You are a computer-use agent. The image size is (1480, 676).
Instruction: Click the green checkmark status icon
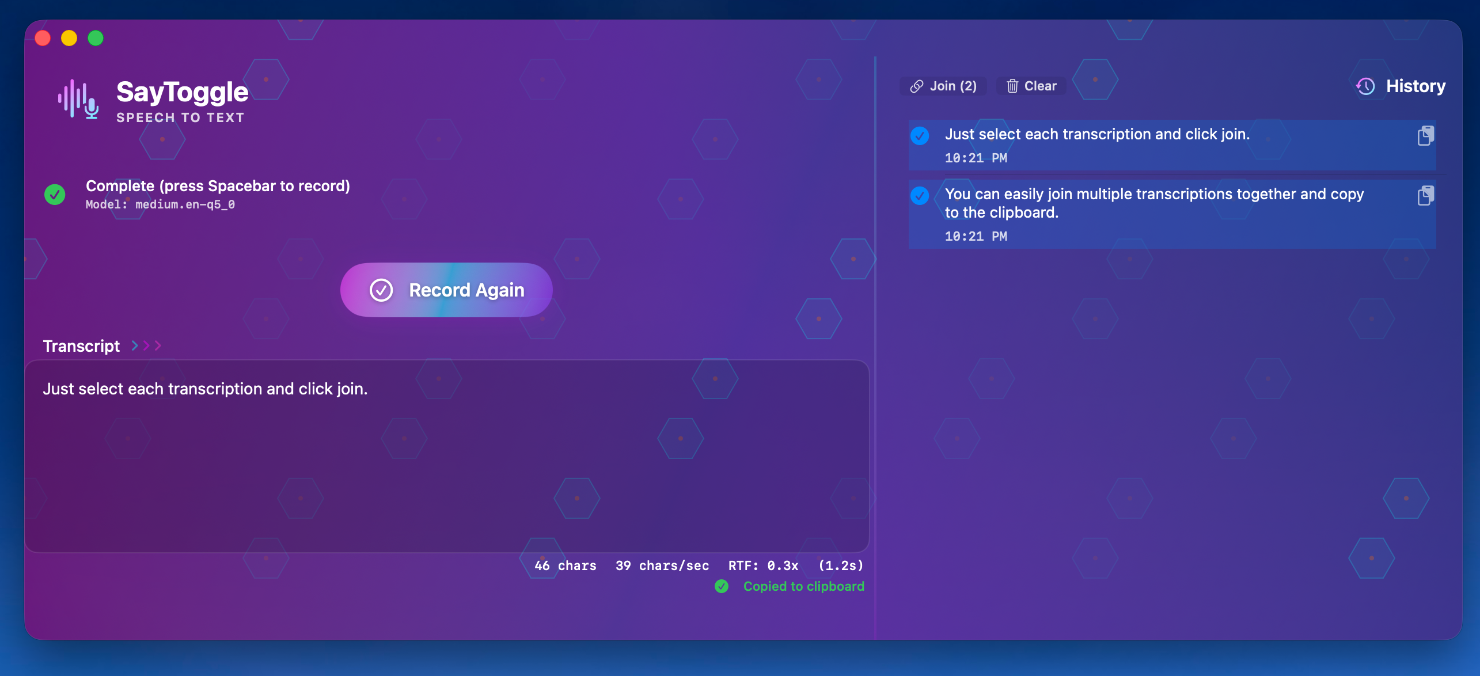click(x=55, y=195)
